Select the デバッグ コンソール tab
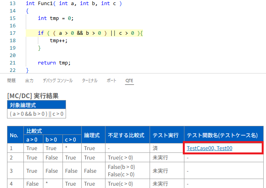 (58, 81)
